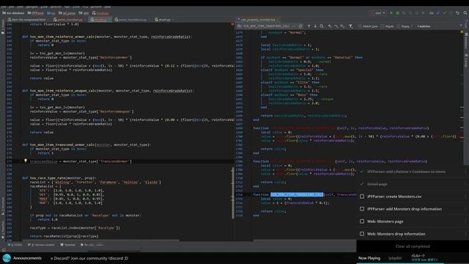Click the undo arrow in top toolbar
The width and height of the screenshot is (469, 264).
(457, 13)
